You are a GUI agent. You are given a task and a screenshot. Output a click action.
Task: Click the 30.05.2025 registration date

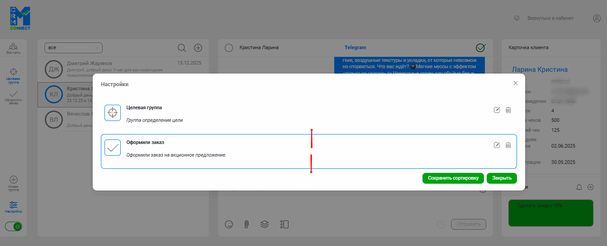563,162
